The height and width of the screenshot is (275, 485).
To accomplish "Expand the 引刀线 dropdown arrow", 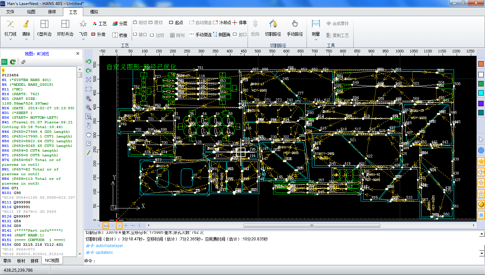I will point(10,40).
